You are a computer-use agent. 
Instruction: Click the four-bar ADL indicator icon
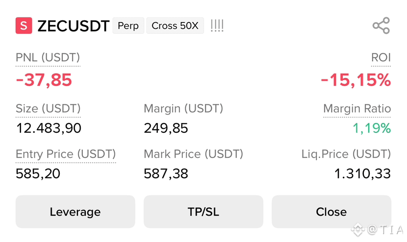point(217,25)
